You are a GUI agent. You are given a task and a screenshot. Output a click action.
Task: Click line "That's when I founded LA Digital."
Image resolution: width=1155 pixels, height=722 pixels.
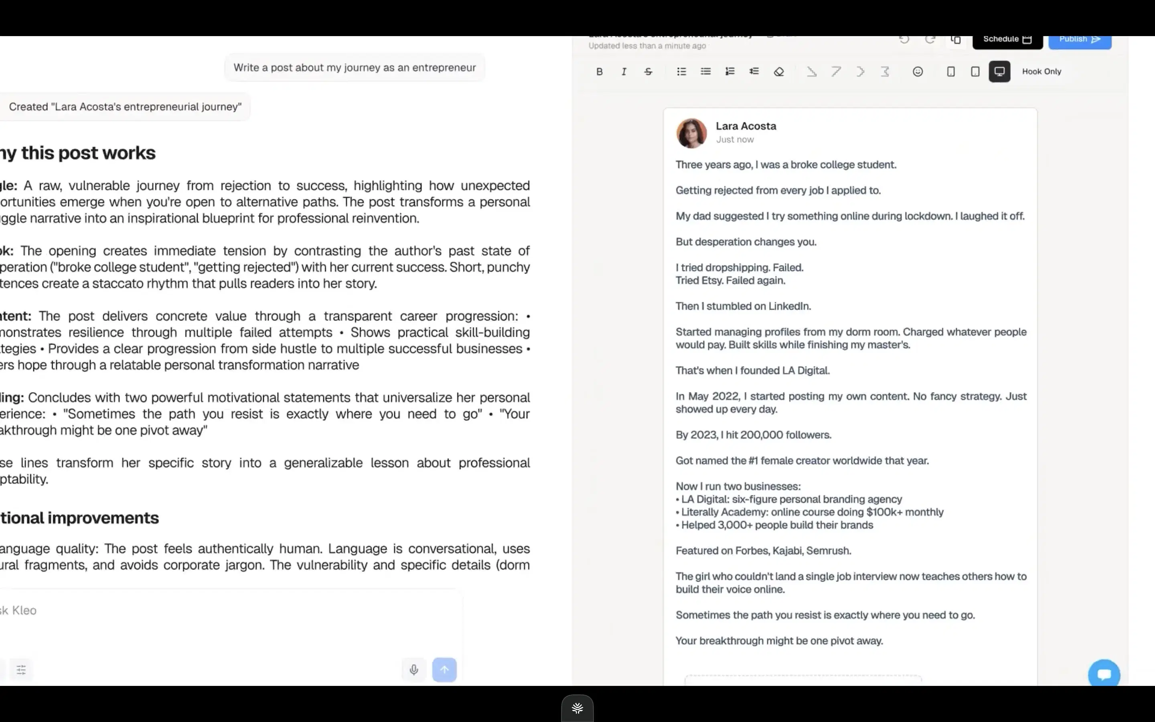coord(753,371)
